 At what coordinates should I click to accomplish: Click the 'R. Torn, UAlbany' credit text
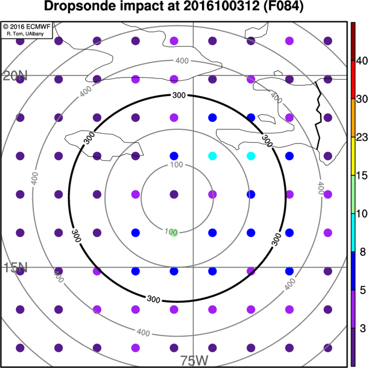click(x=25, y=34)
